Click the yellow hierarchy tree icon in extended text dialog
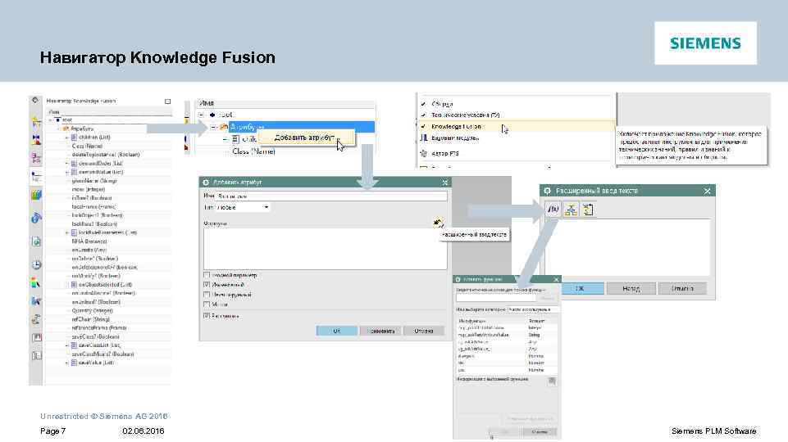The width and height of the screenshot is (788, 442). (571, 210)
